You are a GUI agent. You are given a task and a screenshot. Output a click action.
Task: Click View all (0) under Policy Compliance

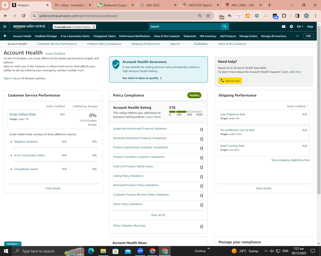pyautogui.click(x=158, y=215)
